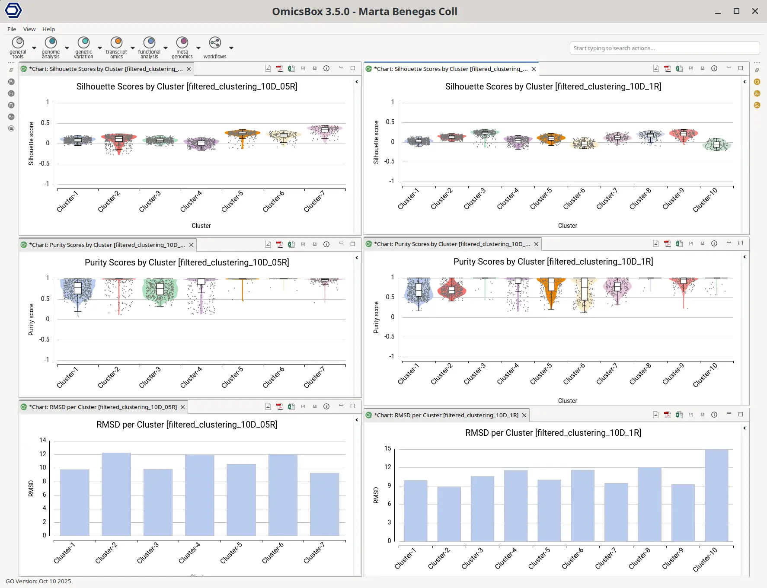Open the 'Pr' view in left sidebar

(x=11, y=82)
